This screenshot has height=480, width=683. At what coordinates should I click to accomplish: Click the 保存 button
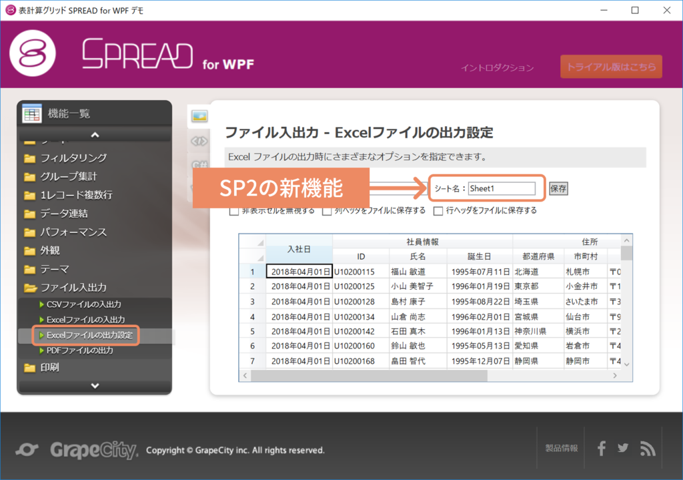pyautogui.click(x=558, y=189)
